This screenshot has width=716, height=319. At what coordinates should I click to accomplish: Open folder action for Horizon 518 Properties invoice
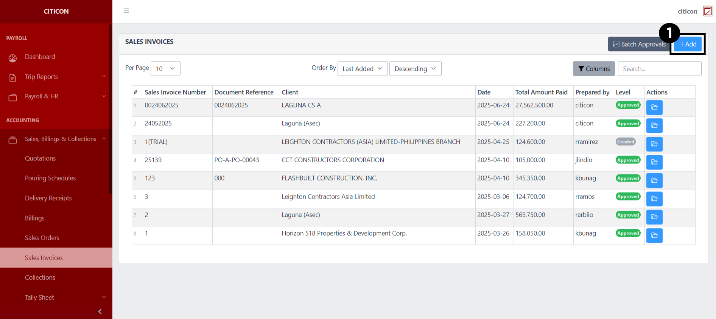click(x=654, y=235)
